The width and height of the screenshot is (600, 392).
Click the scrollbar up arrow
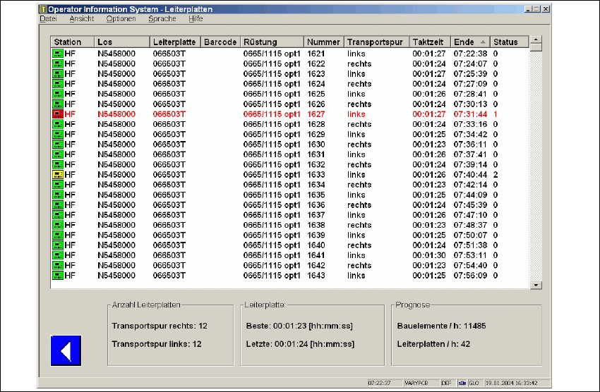tap(536, 41)
